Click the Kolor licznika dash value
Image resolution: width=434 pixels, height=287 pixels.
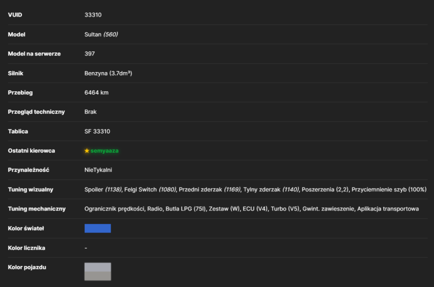86,248
